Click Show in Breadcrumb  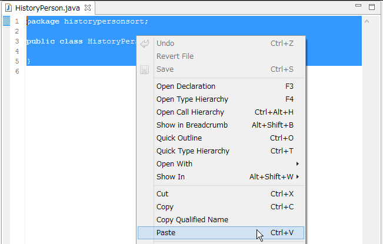point(221,125)
